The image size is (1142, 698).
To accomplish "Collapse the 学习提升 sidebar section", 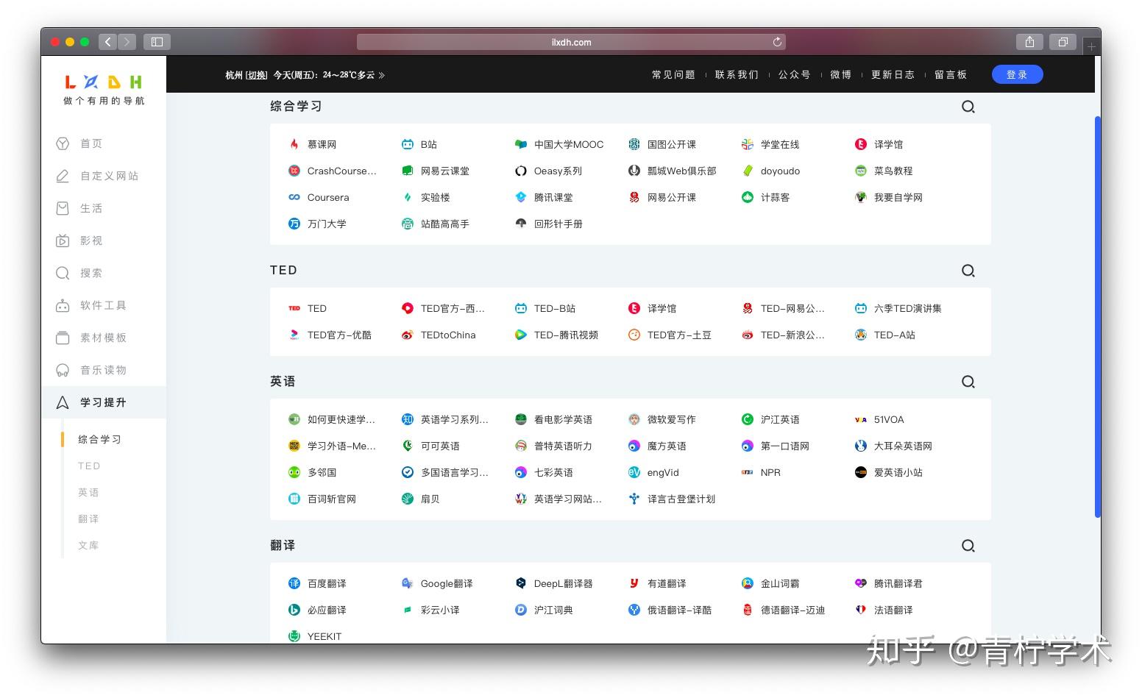I will (104, 402).
